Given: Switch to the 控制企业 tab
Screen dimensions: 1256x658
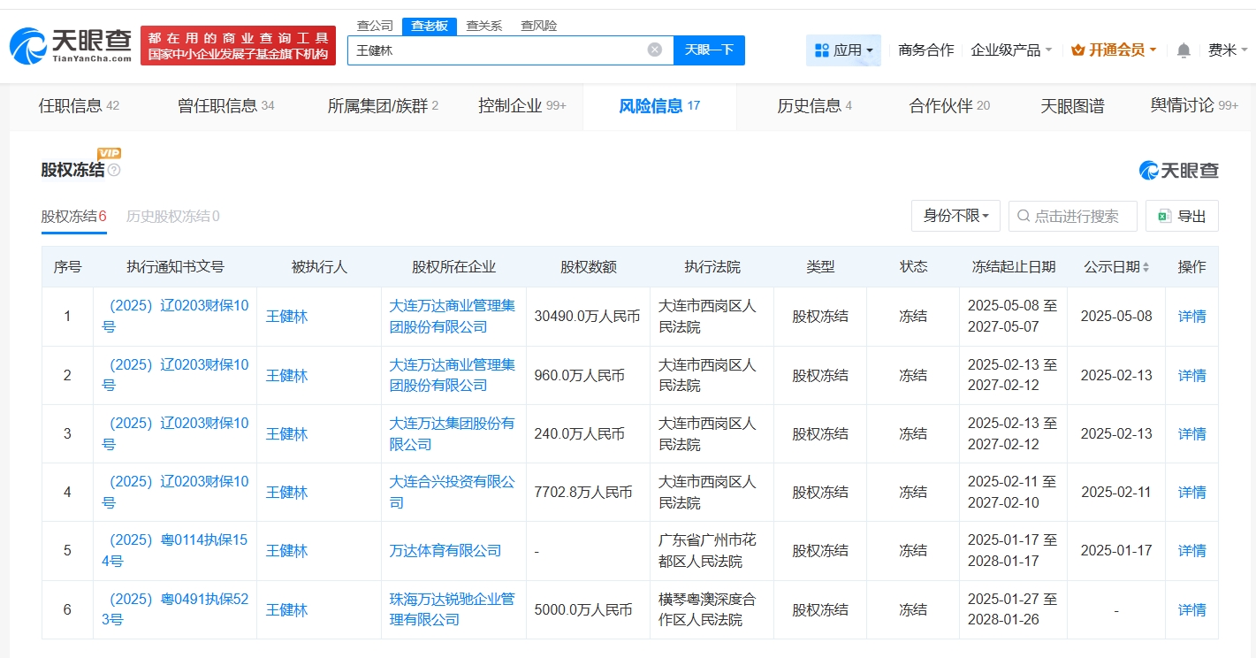Looking at the screenshot, I should click(x=522, y=106).
